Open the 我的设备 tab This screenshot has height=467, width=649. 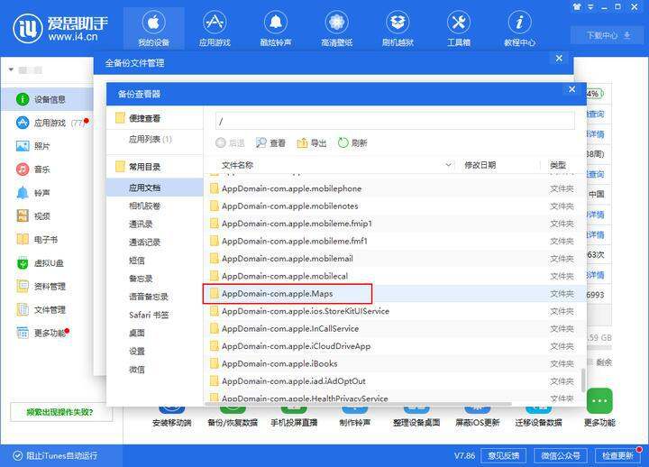[x=153, y=29]
